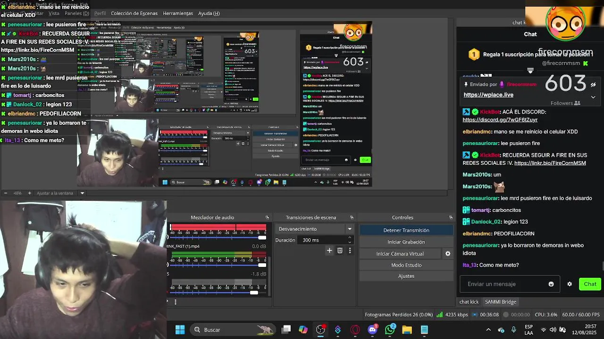Click Iniciar Grabación button
Viewport: 604px width, 339px height.
pos(406,242)
